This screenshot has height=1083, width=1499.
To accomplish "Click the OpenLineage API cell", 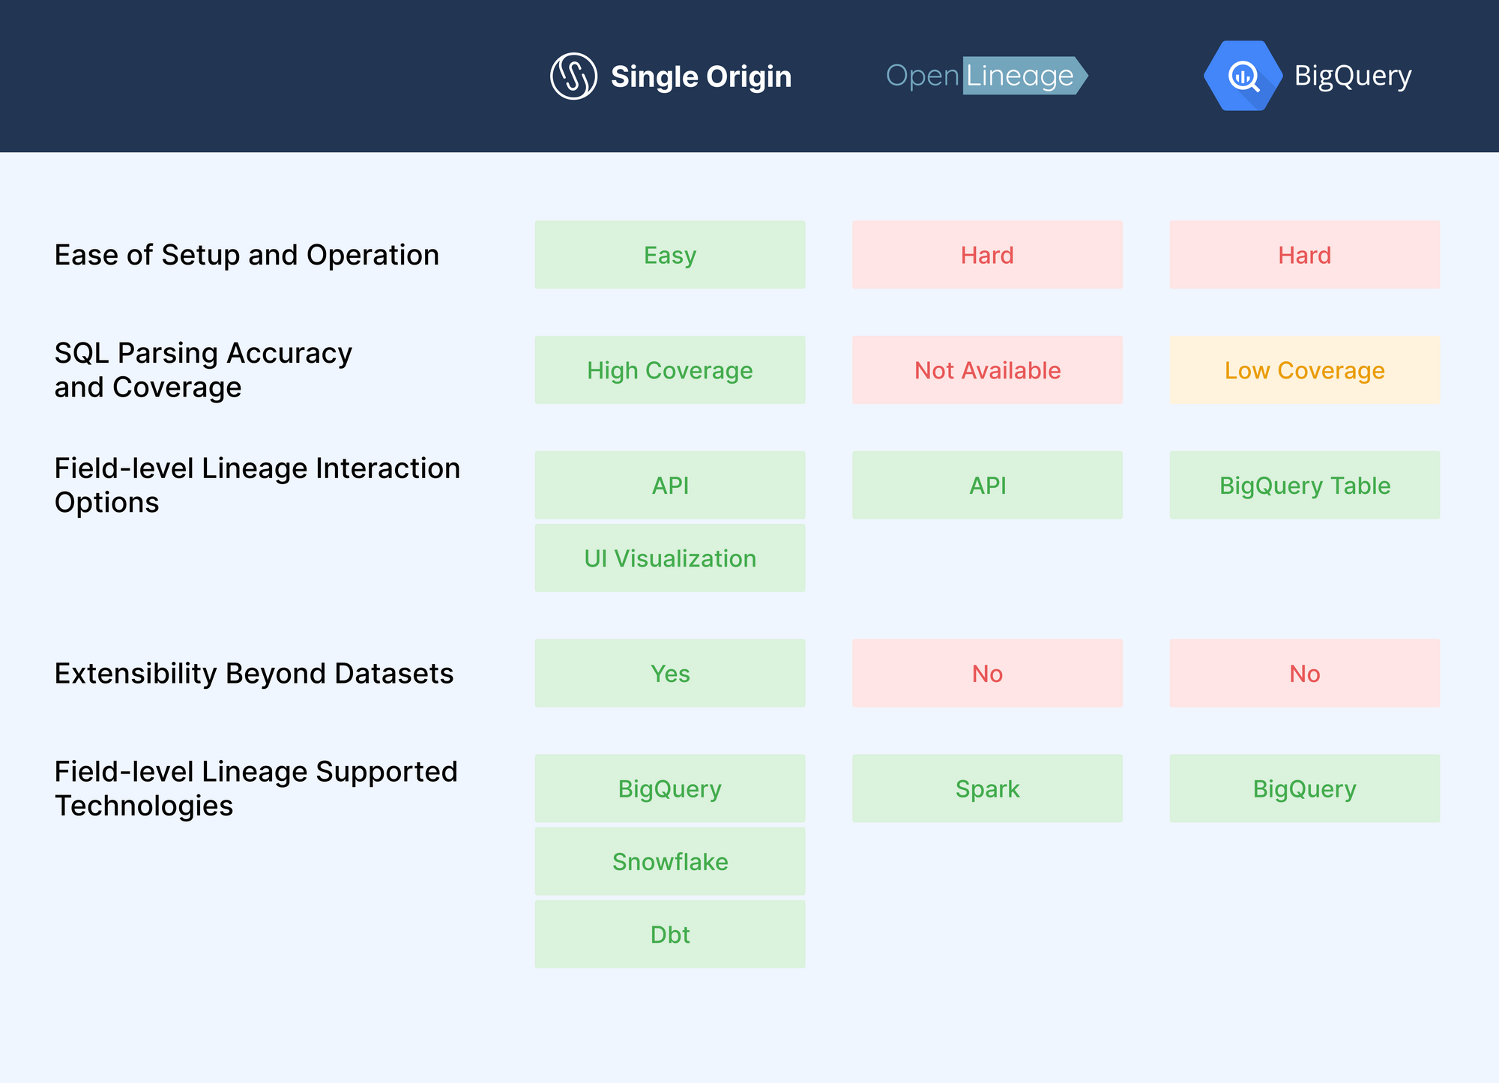I will tap(987, 486).
